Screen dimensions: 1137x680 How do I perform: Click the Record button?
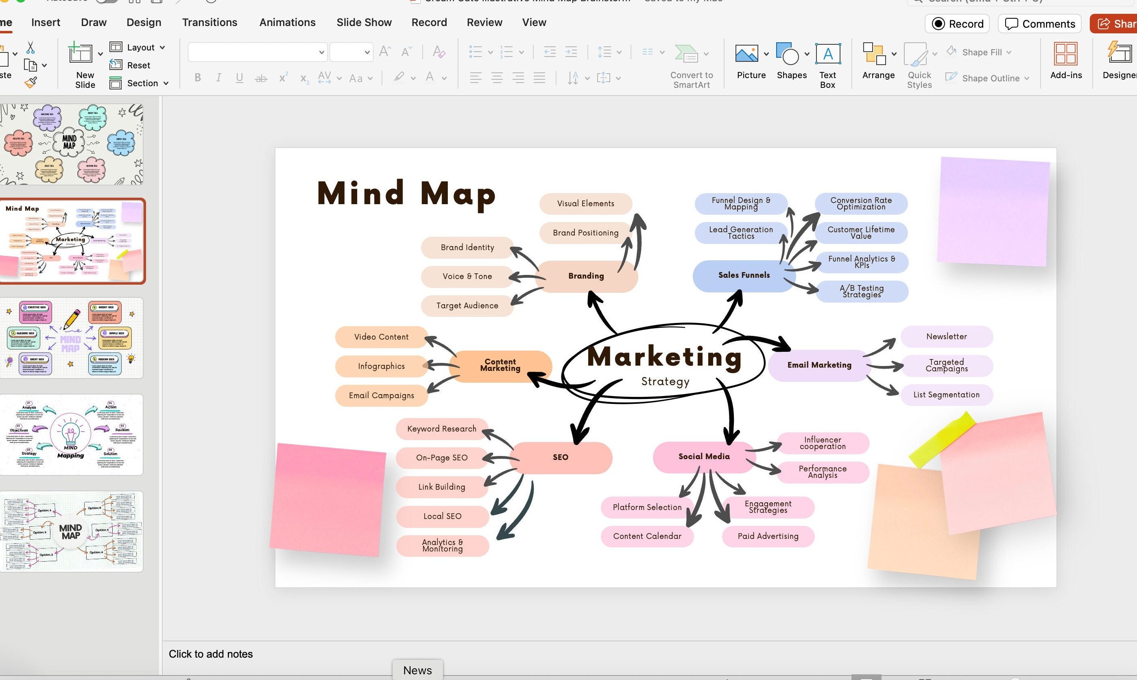click(x=957, y=23)
